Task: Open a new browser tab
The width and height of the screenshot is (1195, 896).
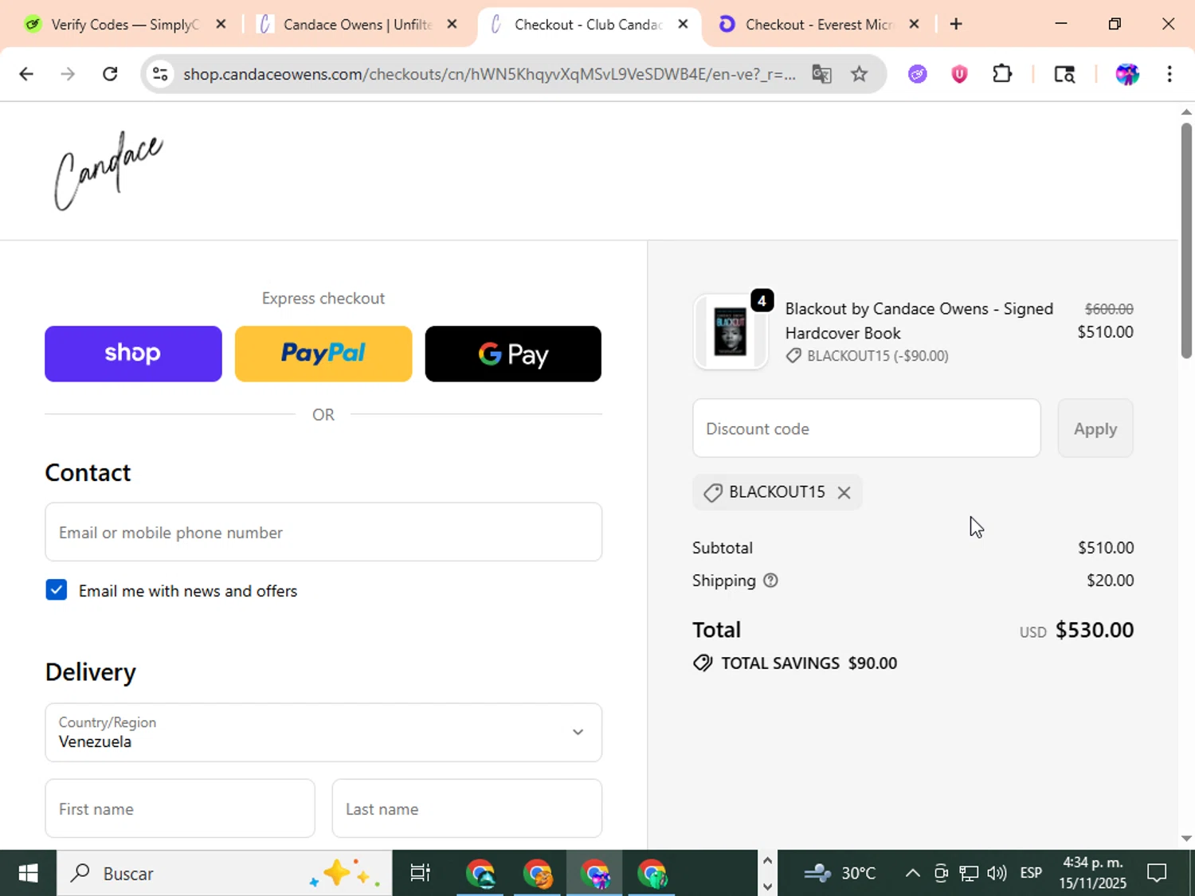Action: tap(956, 25)
